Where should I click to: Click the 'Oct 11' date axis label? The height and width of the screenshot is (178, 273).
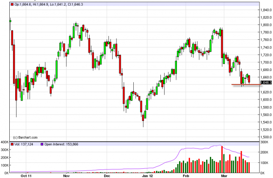click(x=26, y=176)
